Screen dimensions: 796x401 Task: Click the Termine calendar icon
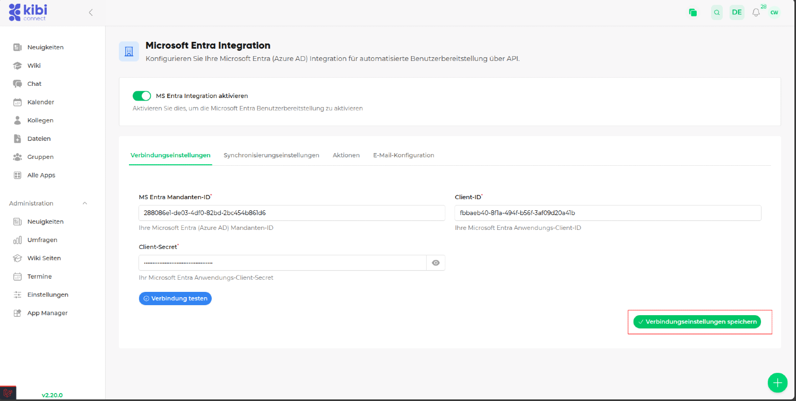tap(18, 277)
